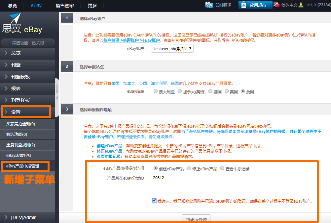This screenshot has height=223, width=331.
Task: Click the eBay分类ID input field
Action: coord(177,178)
